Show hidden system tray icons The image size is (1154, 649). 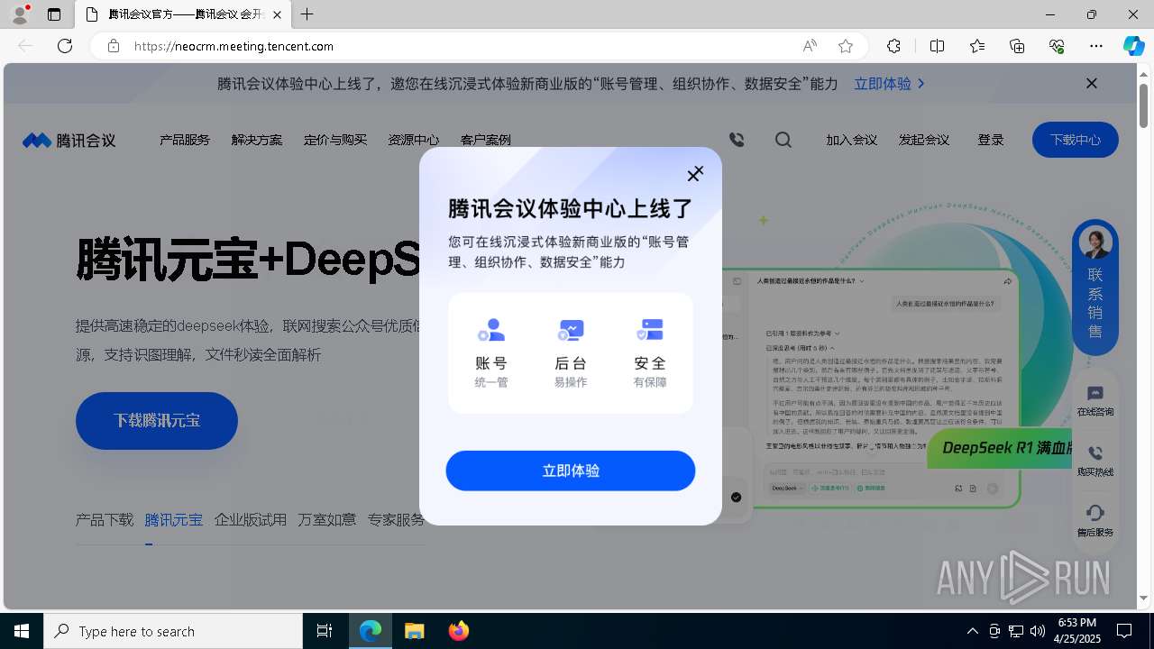click(x=972, y=631)
